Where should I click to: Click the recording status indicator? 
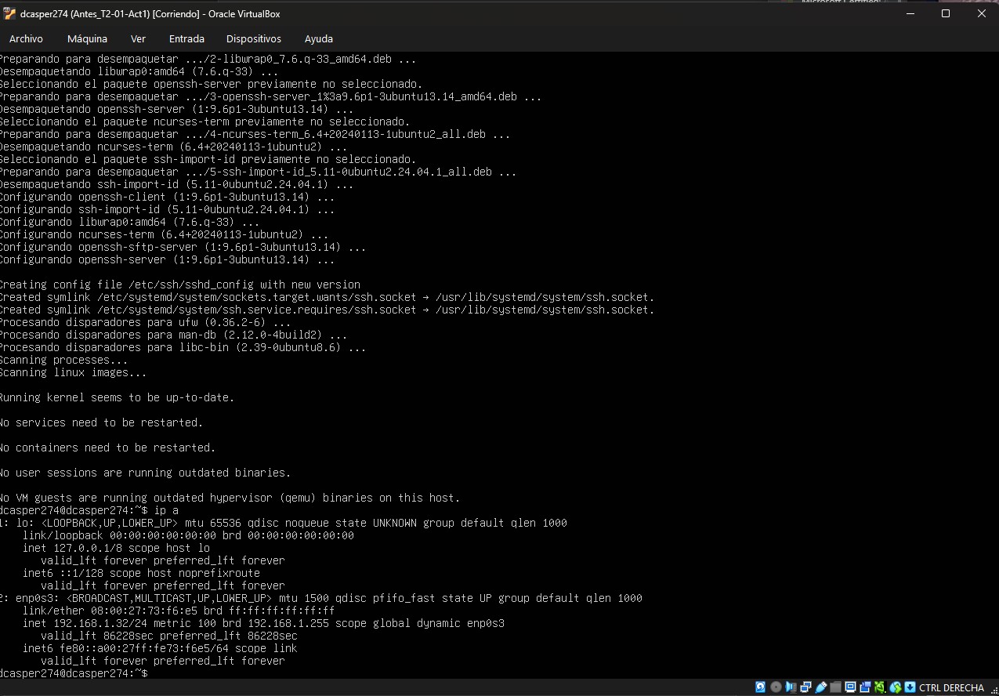[865, 687]
